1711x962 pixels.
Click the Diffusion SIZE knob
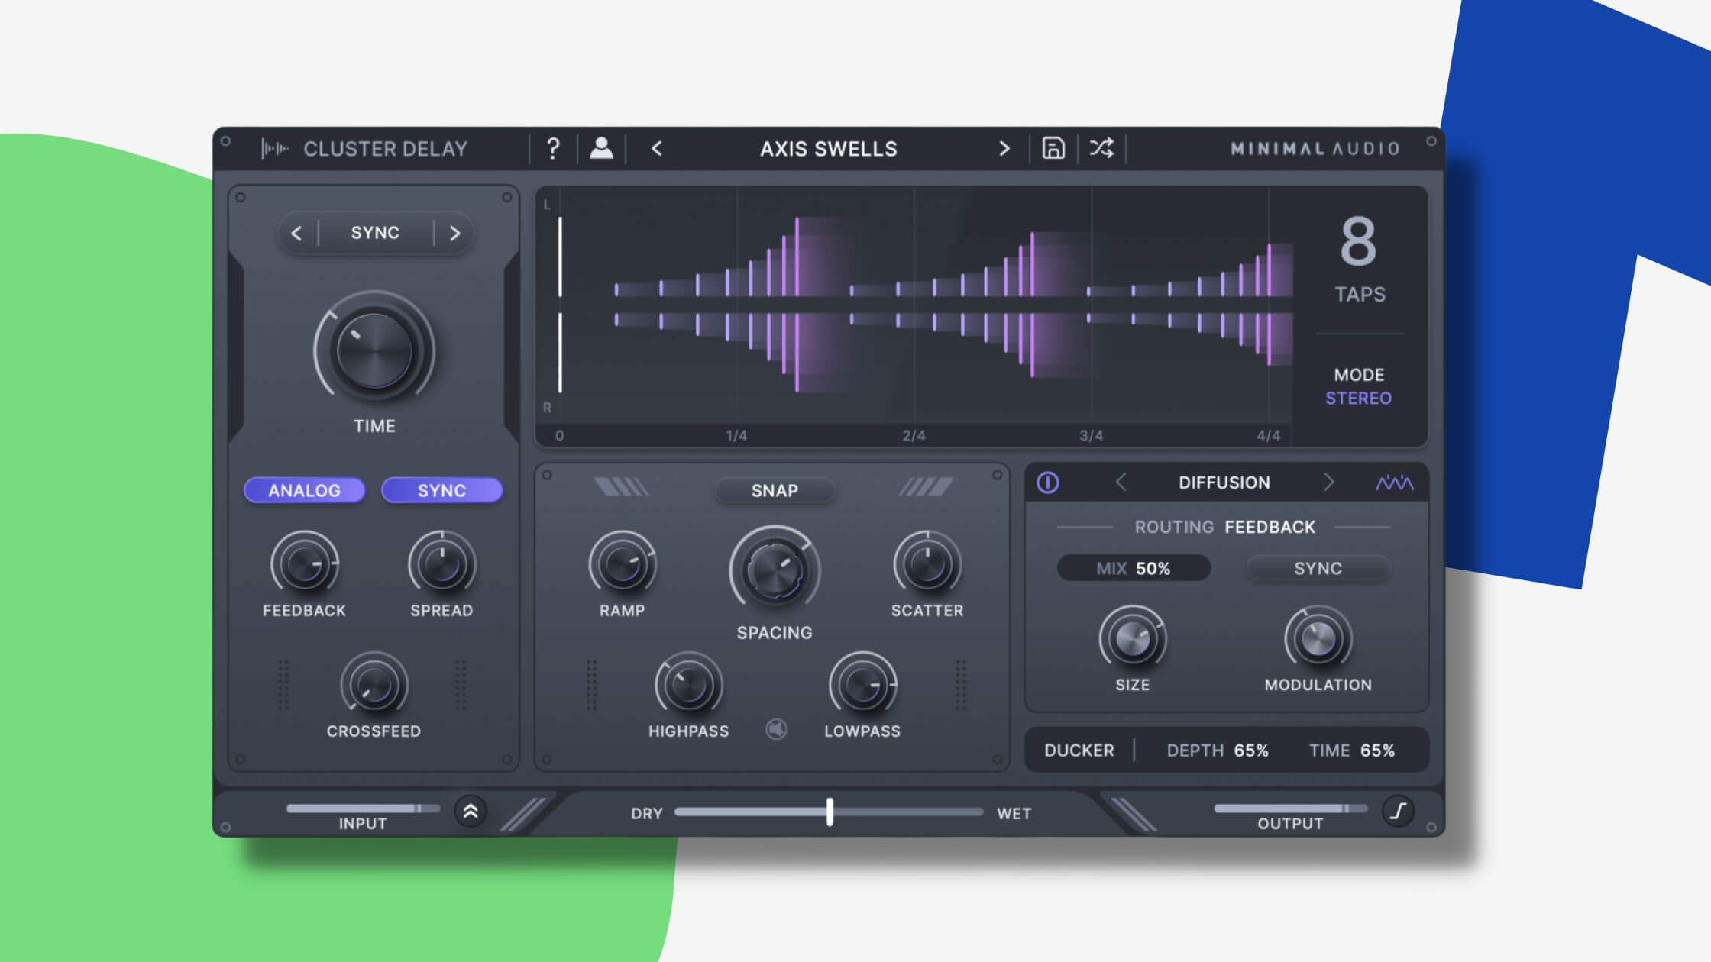pos(1132,638)
